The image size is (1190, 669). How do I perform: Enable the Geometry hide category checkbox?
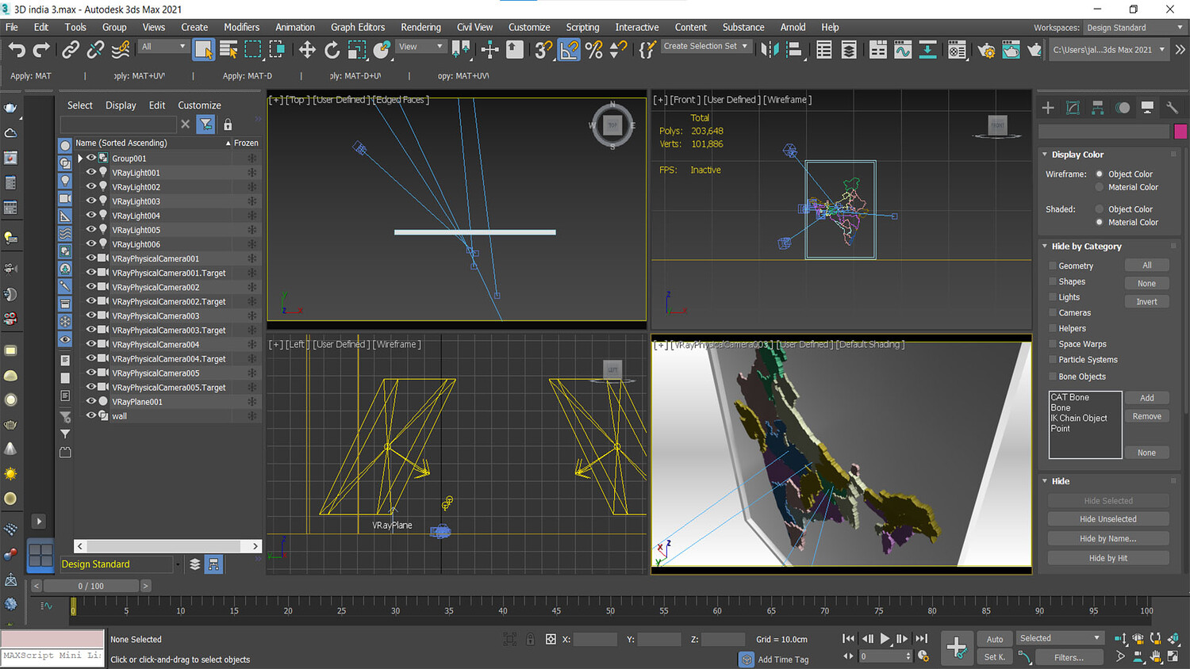coord(1053,266)
